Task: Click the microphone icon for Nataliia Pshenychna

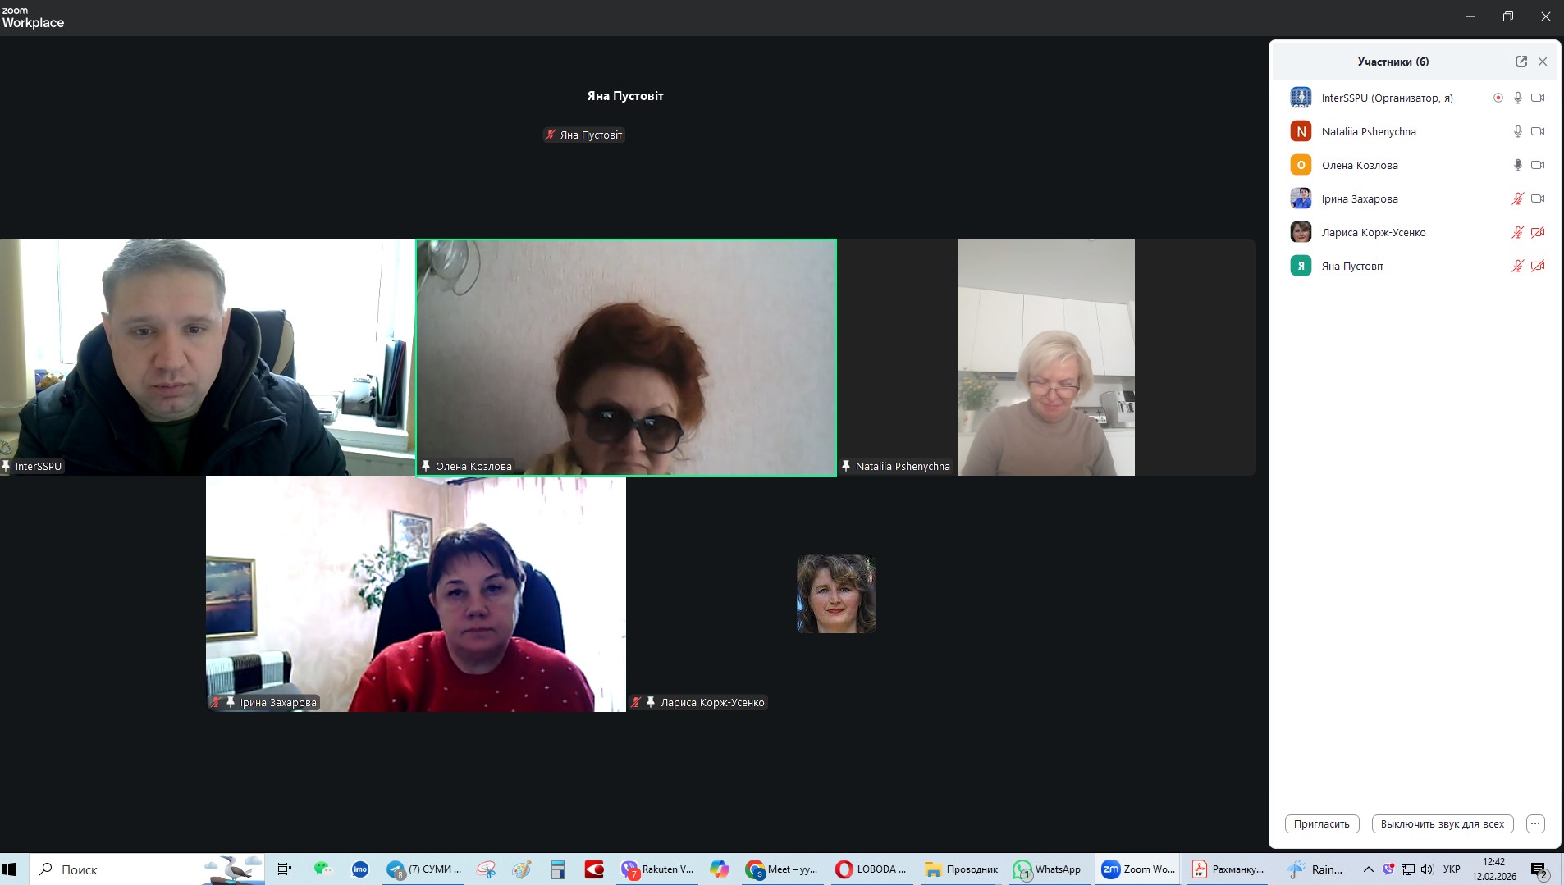Action: pyautogui.click(x=1517, y=131)
